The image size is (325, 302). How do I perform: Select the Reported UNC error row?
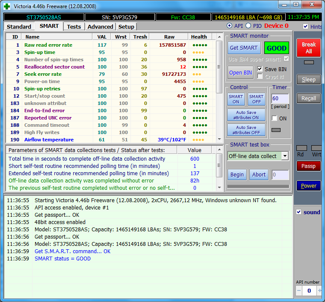click(x=111, y=118)
